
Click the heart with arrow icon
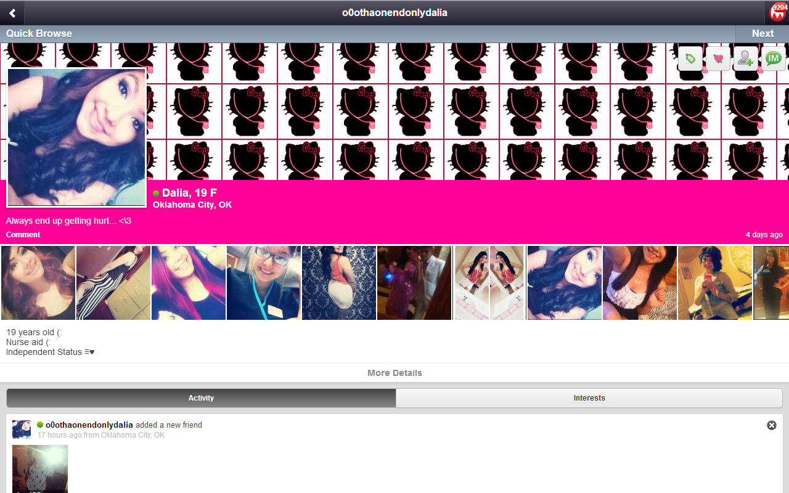[x=718, y=59]
